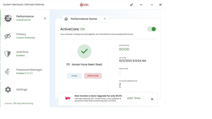212x119 pixels.
Task: Click the Settings gear icon
Action: point(8,90)
